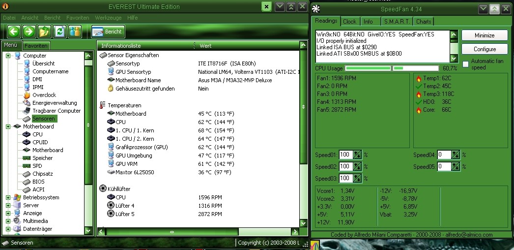Click the SpeedFan fan logo icon
The image size is (514, 250).
[x=316, y=9]
